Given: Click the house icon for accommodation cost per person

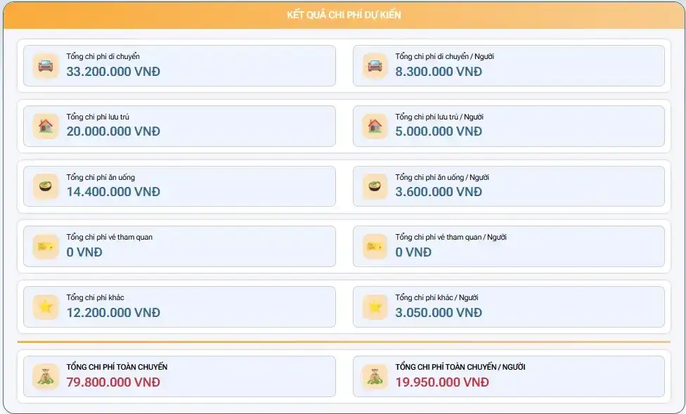Looking at the screenshot, I should click(375, 127).
